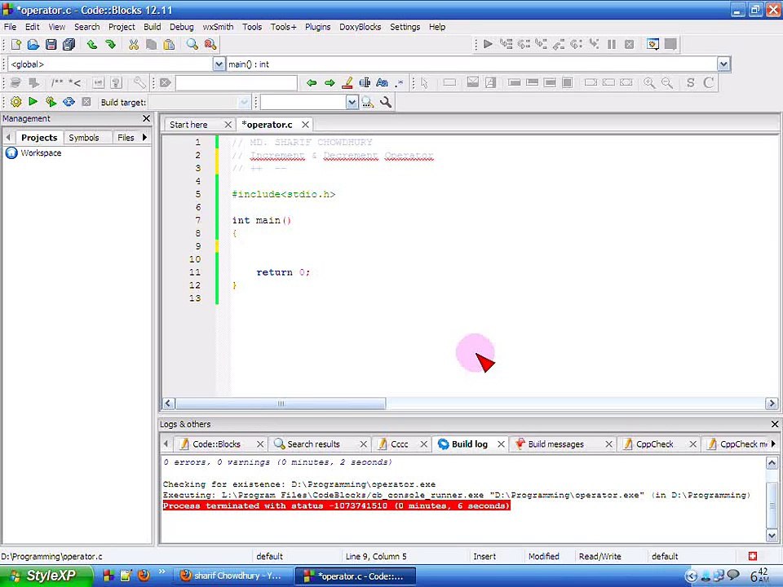Click the Debug/Continue play icon
Screen dimensions: 783x587
488,44
